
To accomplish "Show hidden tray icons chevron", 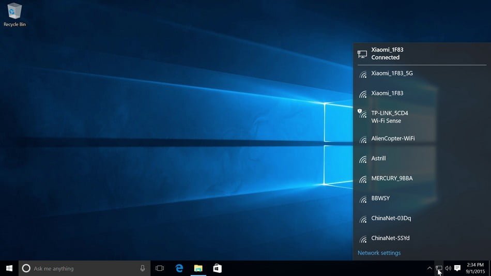I will tap(429, 268).
